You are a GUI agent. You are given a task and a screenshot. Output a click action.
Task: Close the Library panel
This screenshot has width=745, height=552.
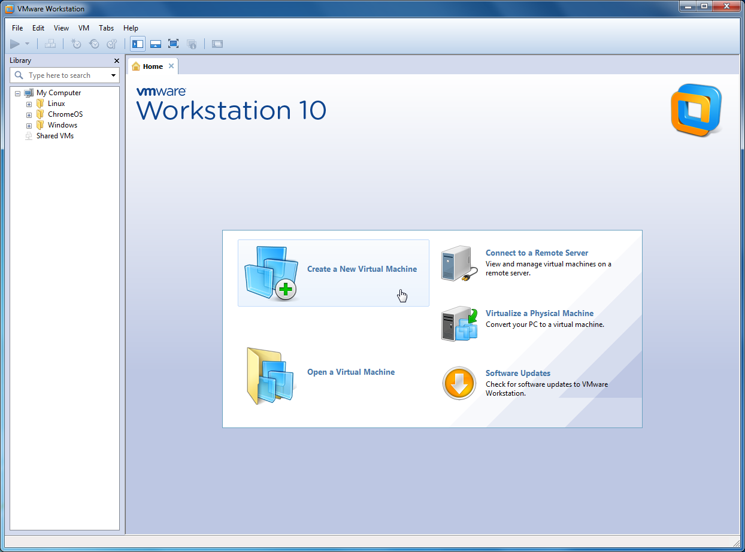pos(117,60)
